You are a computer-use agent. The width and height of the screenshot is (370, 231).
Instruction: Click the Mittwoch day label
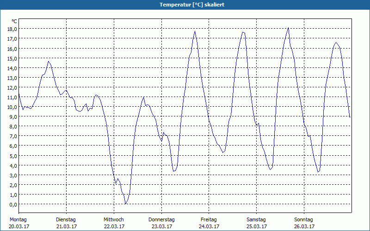point(114,220)
